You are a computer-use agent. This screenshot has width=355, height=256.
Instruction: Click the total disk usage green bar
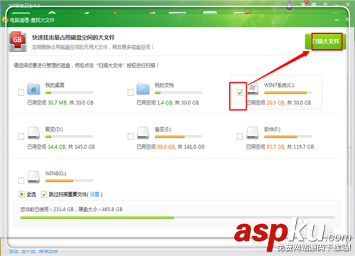tap(177, 218)
